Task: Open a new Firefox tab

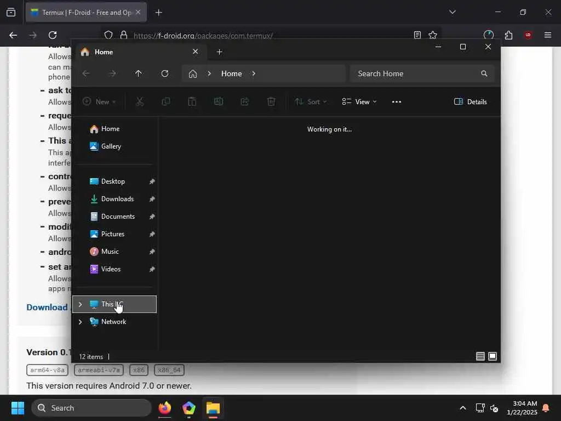Action: tap(158, 13)
